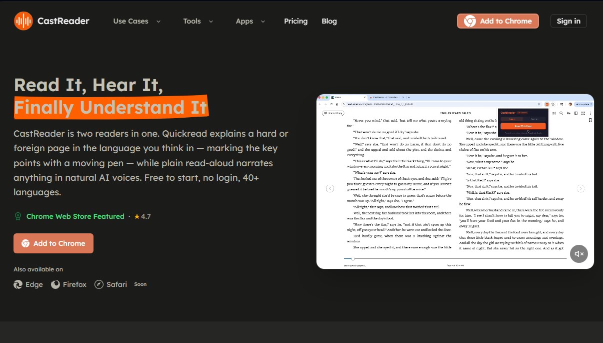Click the Kindle Library button in demo
Viewport: 603px width, 343px height.
coord(333,113)
